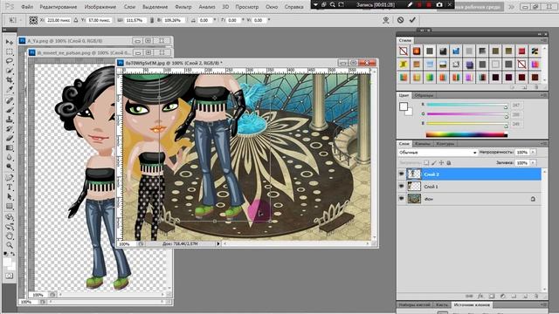Click the camera icon in the recording bar
The width and height of the screenshot is (559, 314).
(x=439, y=4)
